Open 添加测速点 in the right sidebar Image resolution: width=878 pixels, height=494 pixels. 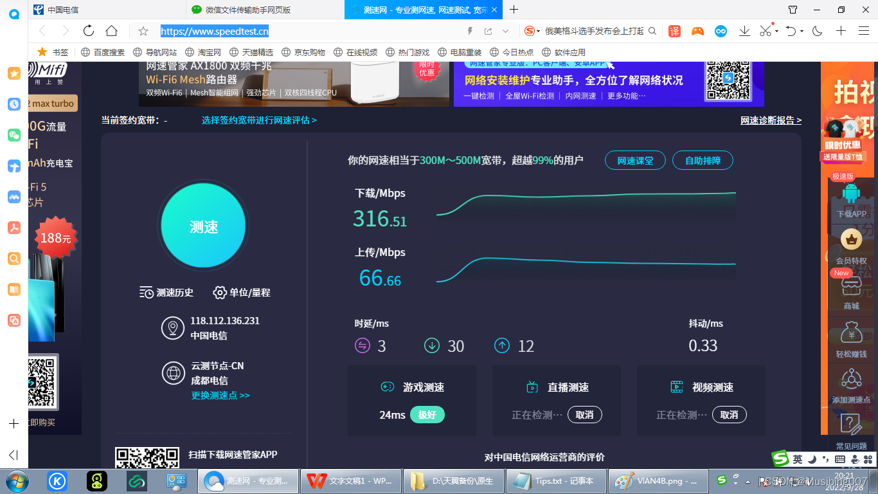[x=851, y=387]
